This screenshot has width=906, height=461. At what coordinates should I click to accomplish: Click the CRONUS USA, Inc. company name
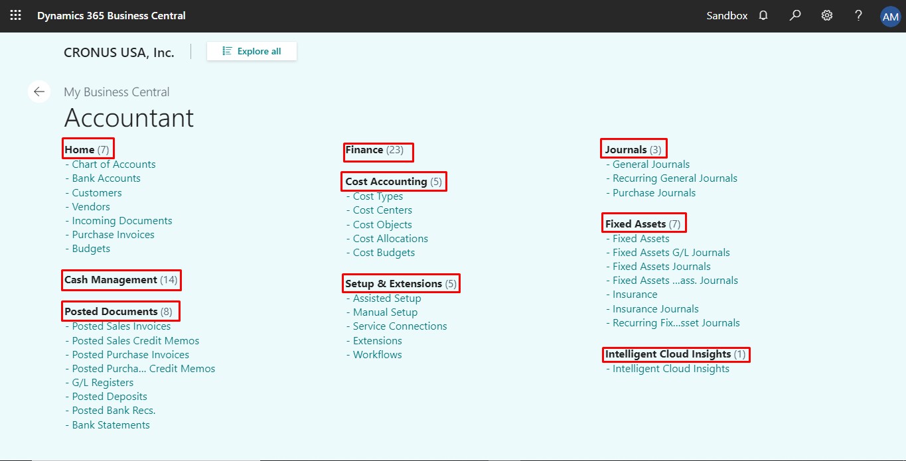tap(119, 52)
